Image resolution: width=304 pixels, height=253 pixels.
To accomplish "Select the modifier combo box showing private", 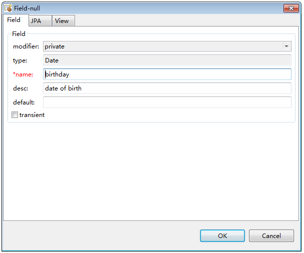I will [162, 46].
